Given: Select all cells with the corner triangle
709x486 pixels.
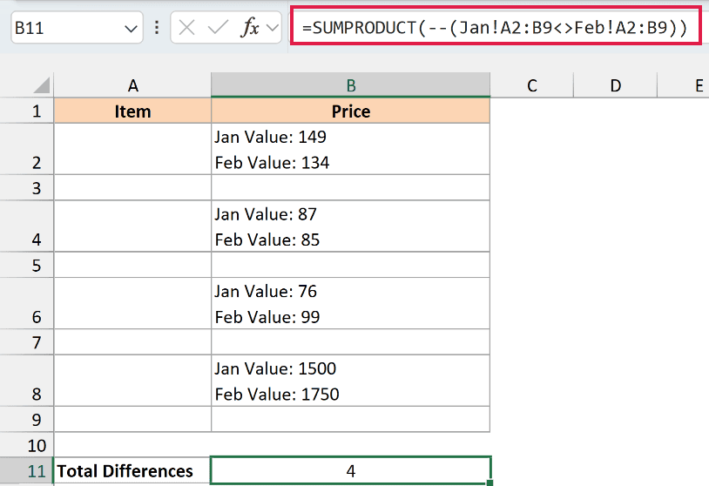Looking at the screenshot, I should coord(42,85).
